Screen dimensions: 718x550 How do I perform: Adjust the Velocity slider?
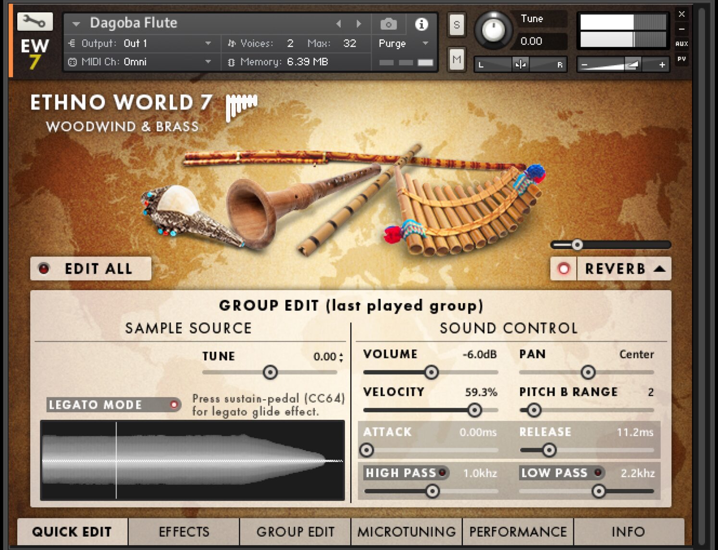pyautogui.click(x=474, y=410)
